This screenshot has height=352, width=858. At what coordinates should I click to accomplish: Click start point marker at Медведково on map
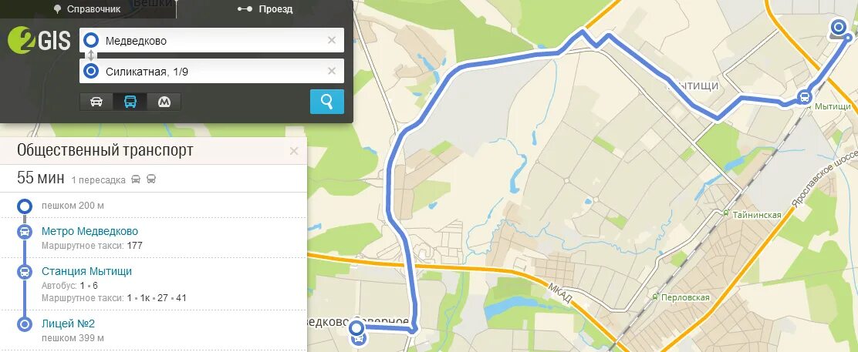356,328
